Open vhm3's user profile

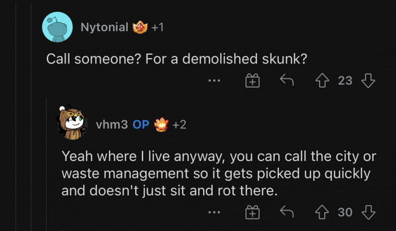111,124
